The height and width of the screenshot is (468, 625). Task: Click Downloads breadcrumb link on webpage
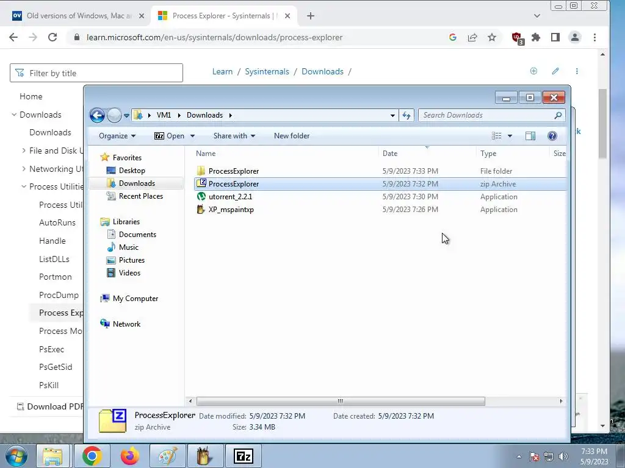pyautogui.click(x=322, y=72)
